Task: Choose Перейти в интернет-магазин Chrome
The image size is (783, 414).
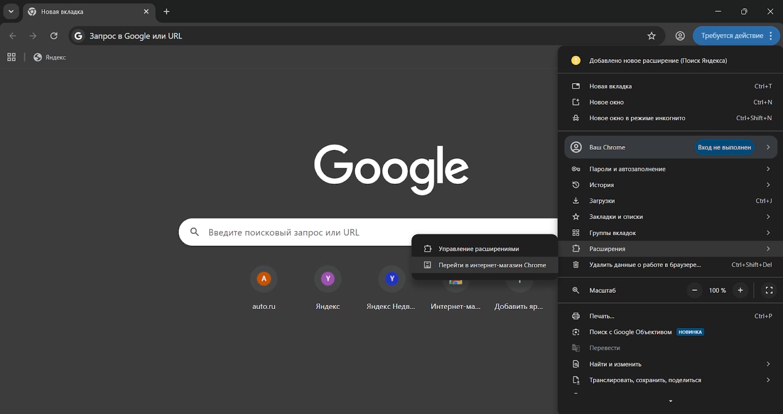Action: tap(492, 265)
